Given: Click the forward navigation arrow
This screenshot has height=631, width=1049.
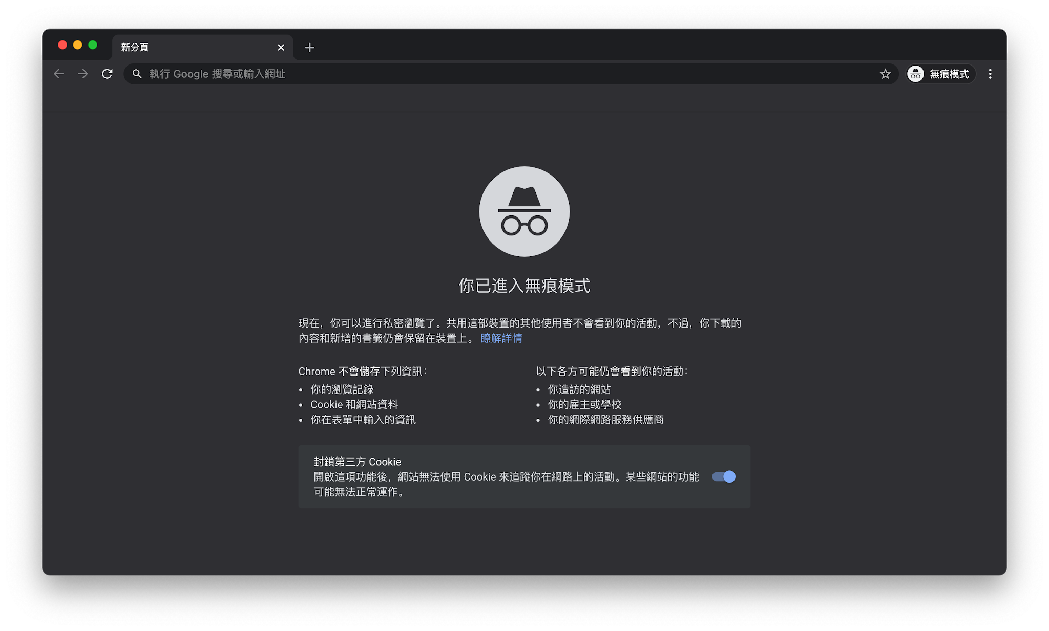Looking at the screenshot, I should coord(83,74).
